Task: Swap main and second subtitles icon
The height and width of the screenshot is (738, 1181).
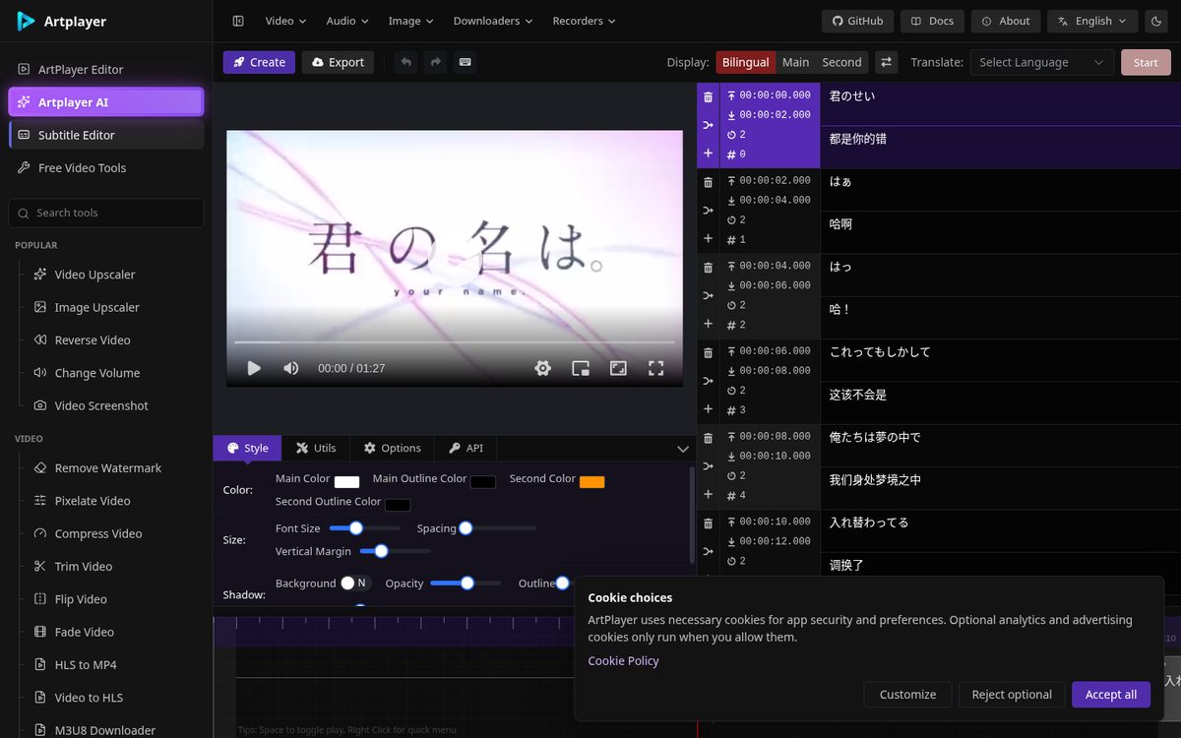Action: click(887, 62)
